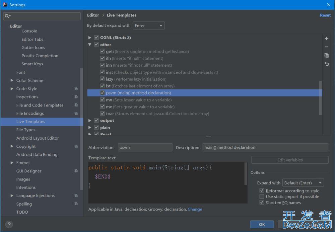Go to File Types settings

[x=26, y=130]
